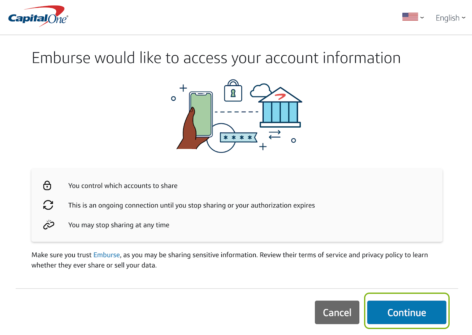Viewport: 472px width, 335px height.
Task: Open the English language dropdown
Action: pyautogui.click(x=450, y=18)
